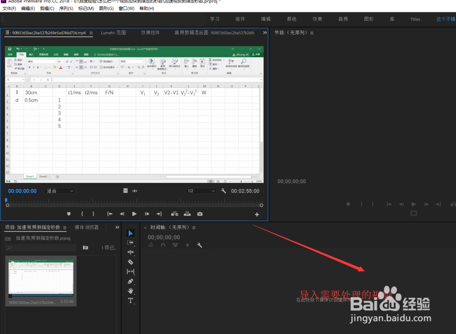Viewport: 456px width, 334px height.
Task: Select the Ripple Edit tool
Action: (130, 252)
